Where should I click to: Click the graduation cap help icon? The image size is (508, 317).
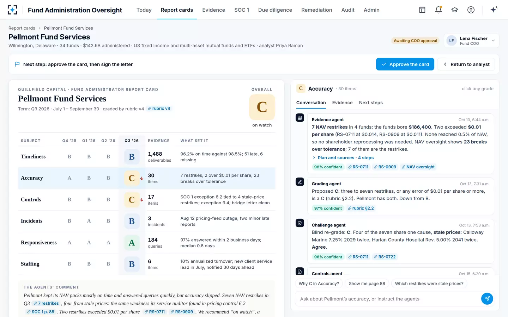pyautogui.click(x=455, y=10)
